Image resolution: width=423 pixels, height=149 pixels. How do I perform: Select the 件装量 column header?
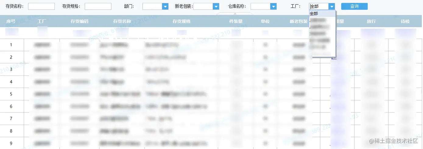pos(236,21)
